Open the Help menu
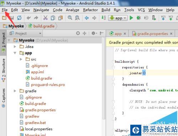This screenshot has height=136, width=178. pyautogui.click(x=170, y=10)
